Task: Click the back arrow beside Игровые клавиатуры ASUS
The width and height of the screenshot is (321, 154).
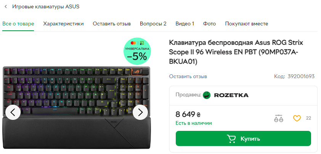Action: click(x=6, y=7)
